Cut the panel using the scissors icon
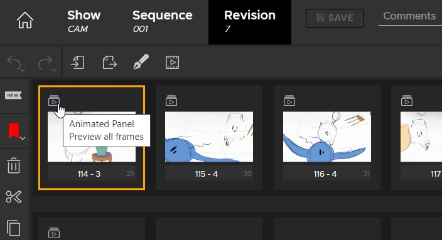The image size is (442, 240). 14,197
